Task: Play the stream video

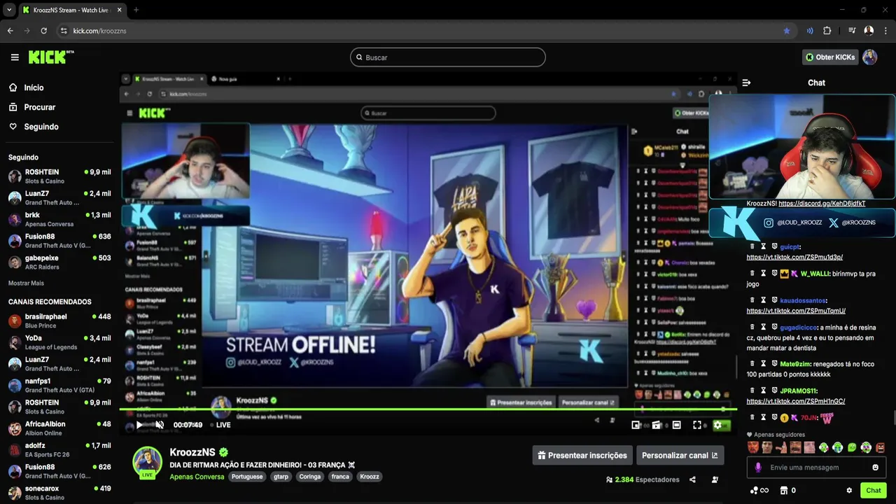Action: tap(139, 425)
